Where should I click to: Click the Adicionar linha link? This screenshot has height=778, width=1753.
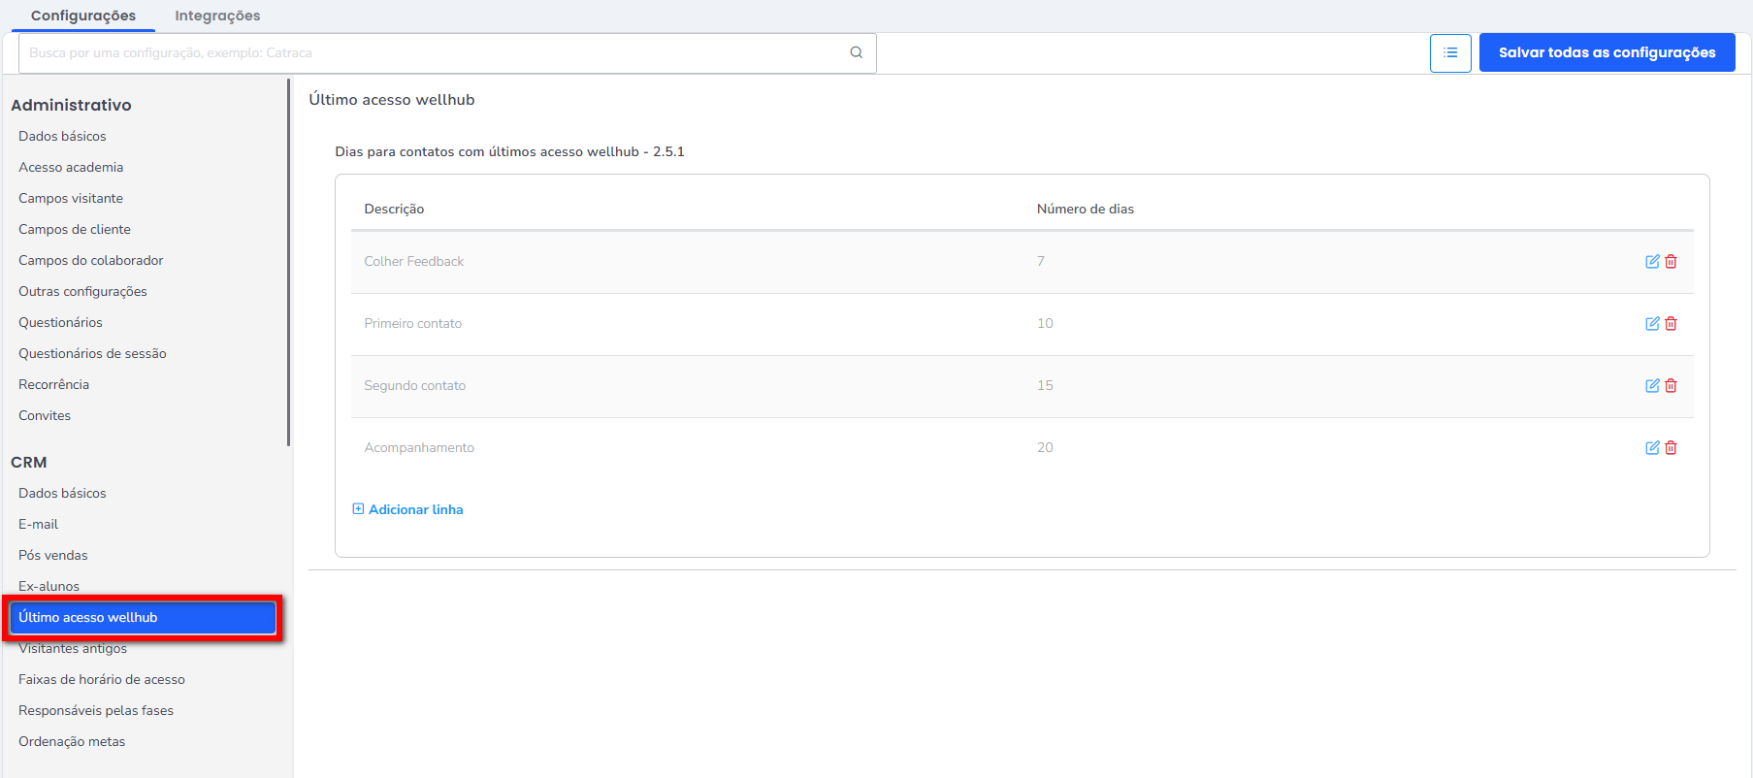pos(415,509)
